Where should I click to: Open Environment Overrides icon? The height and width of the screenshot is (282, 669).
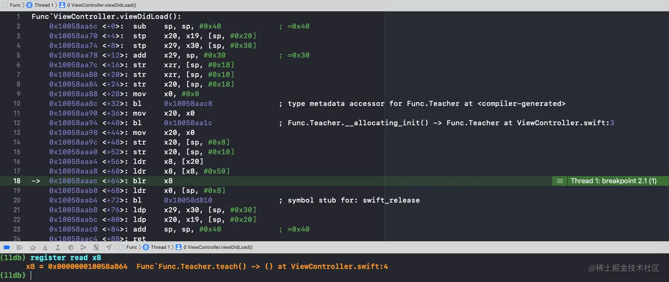pos(96,247)
